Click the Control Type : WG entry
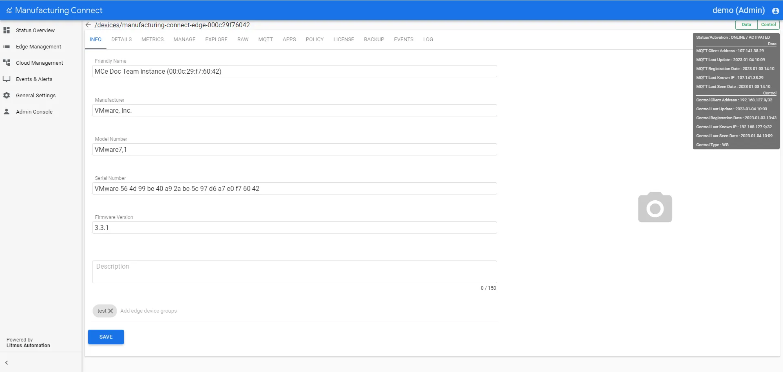Image resolution: width=783 pixels, height=372 pixels. (712, 145)
